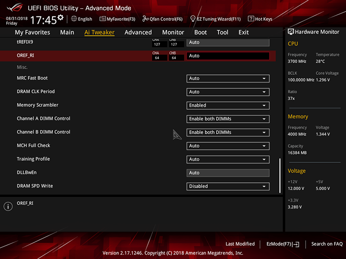The image size is (346, 259).
Task: Open Training Profile dropdown
Action: [x=228, y=159]
